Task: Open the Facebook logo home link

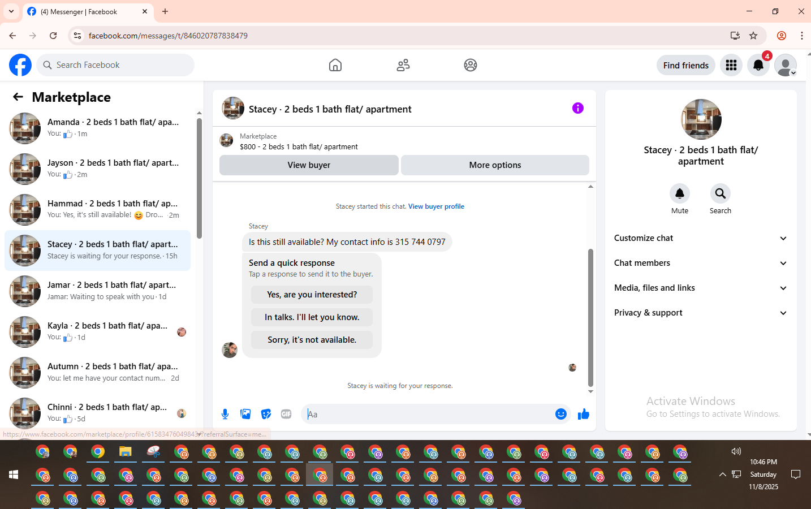Action: (20, 65)
